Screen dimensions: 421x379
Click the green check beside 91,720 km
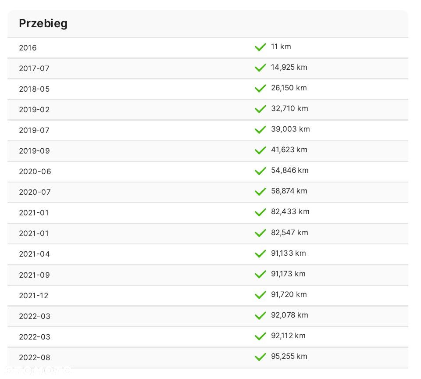260,295
